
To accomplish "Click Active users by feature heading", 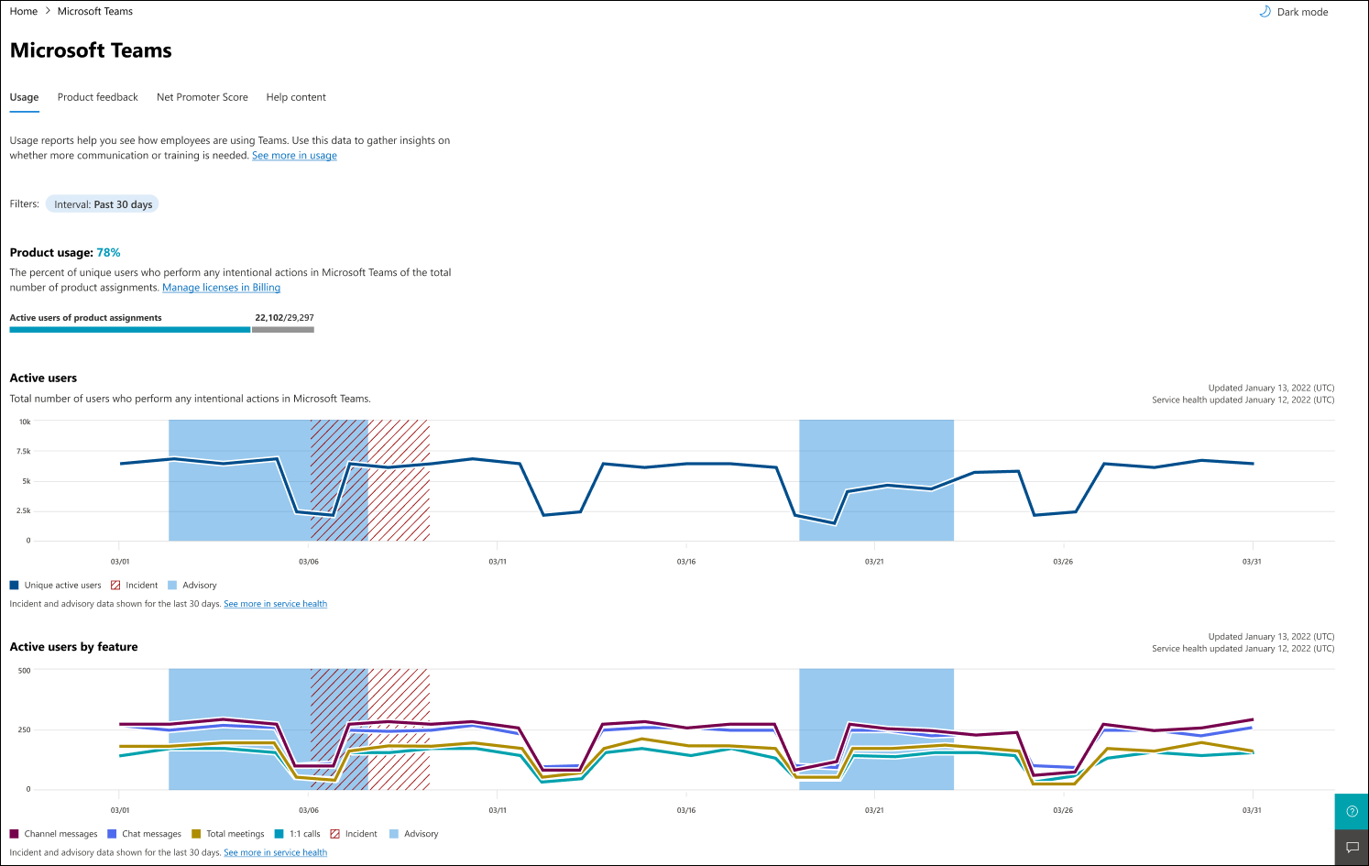I will tap(73, 647).
